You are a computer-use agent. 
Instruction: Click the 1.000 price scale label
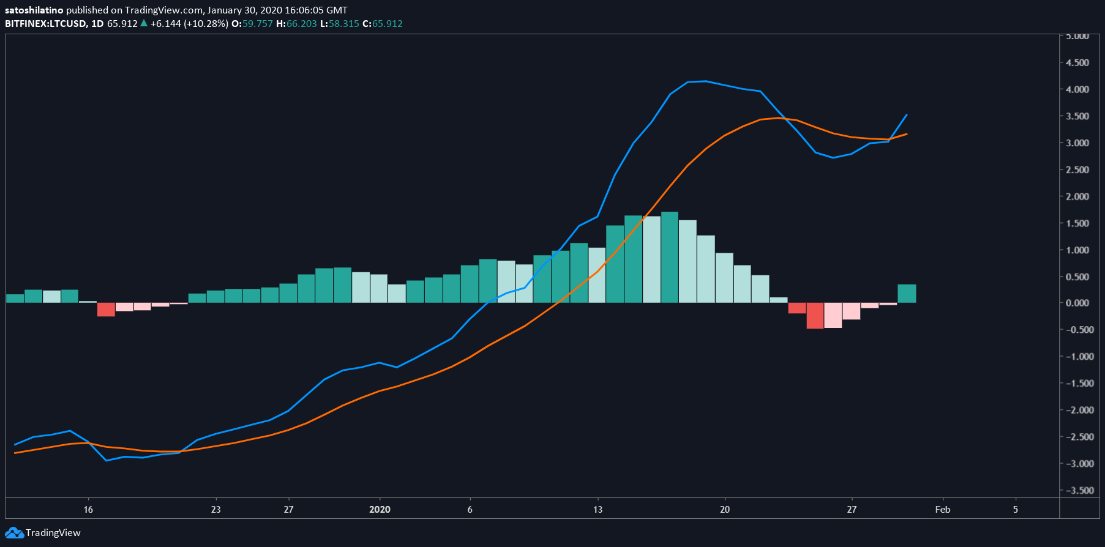(1077, 250)
